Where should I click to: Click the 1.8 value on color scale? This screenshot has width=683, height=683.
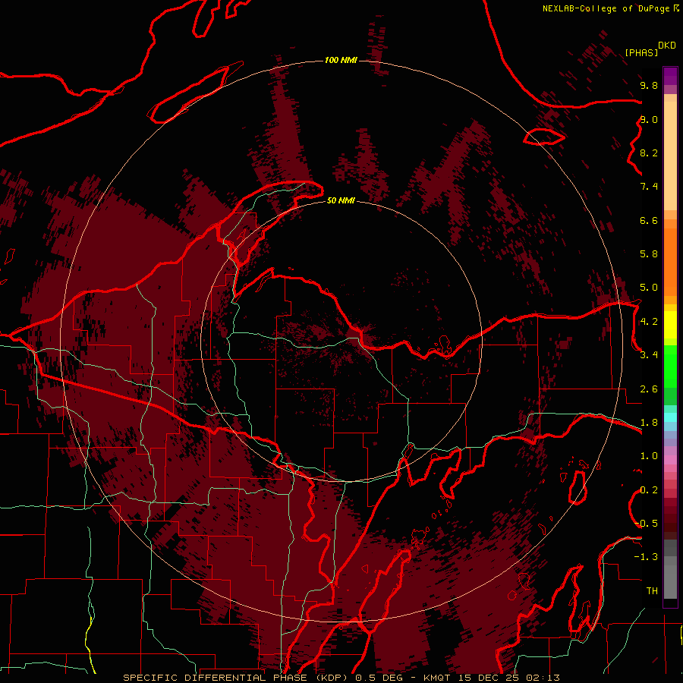click(x=649, y=423)
